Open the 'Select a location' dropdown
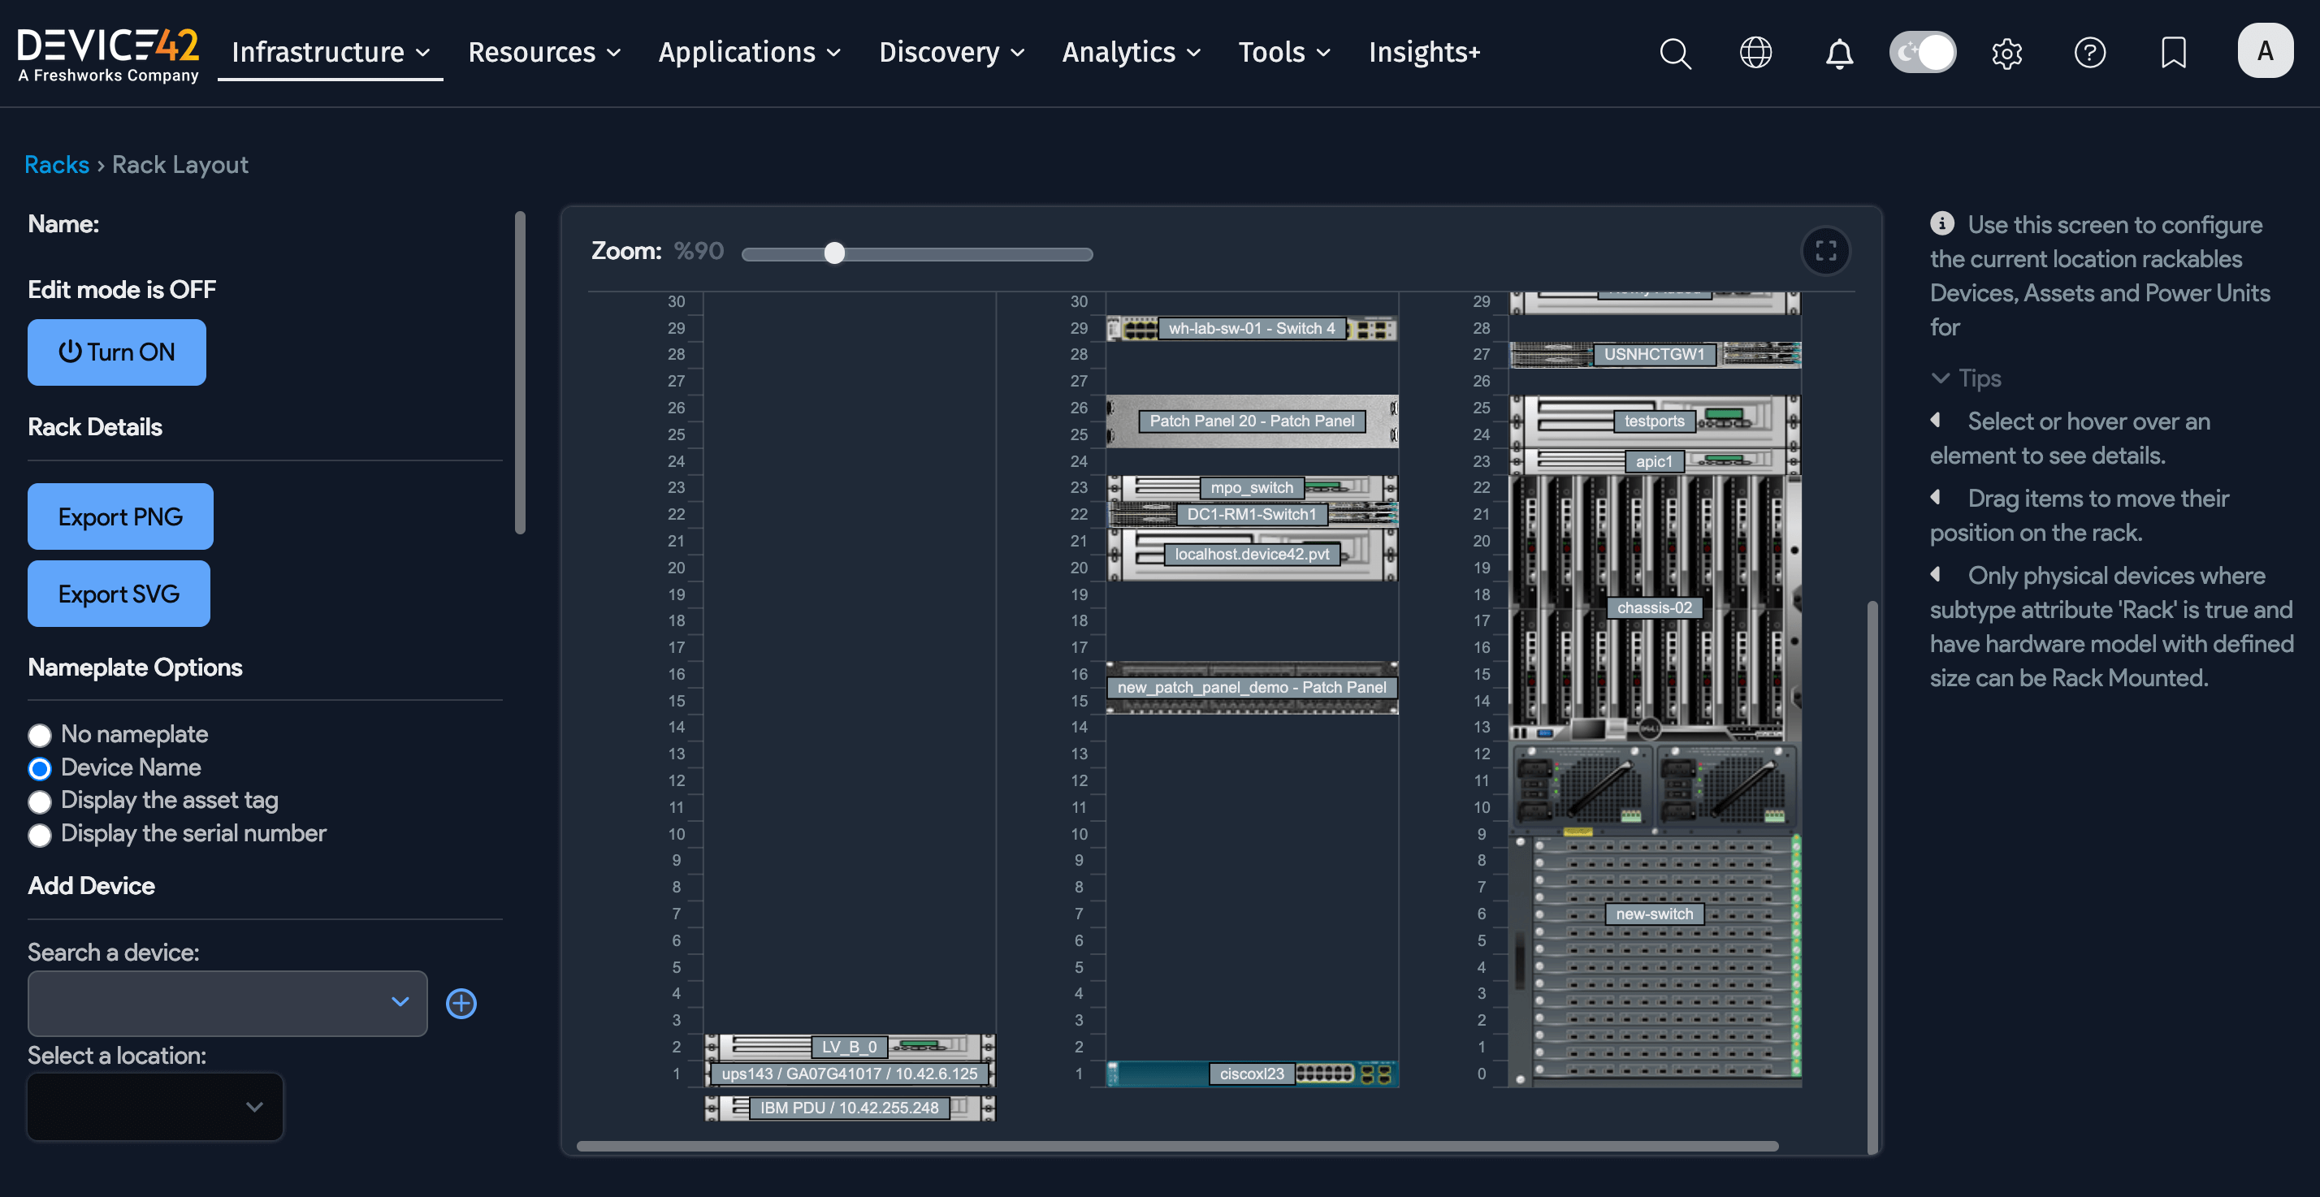Screen dimensions: 2320x1197 154,1107
